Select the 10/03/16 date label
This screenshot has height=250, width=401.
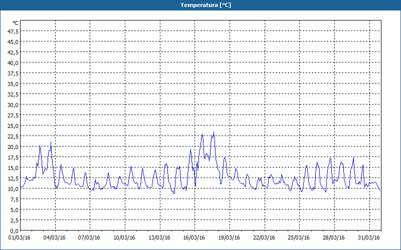tap(124, 238)
